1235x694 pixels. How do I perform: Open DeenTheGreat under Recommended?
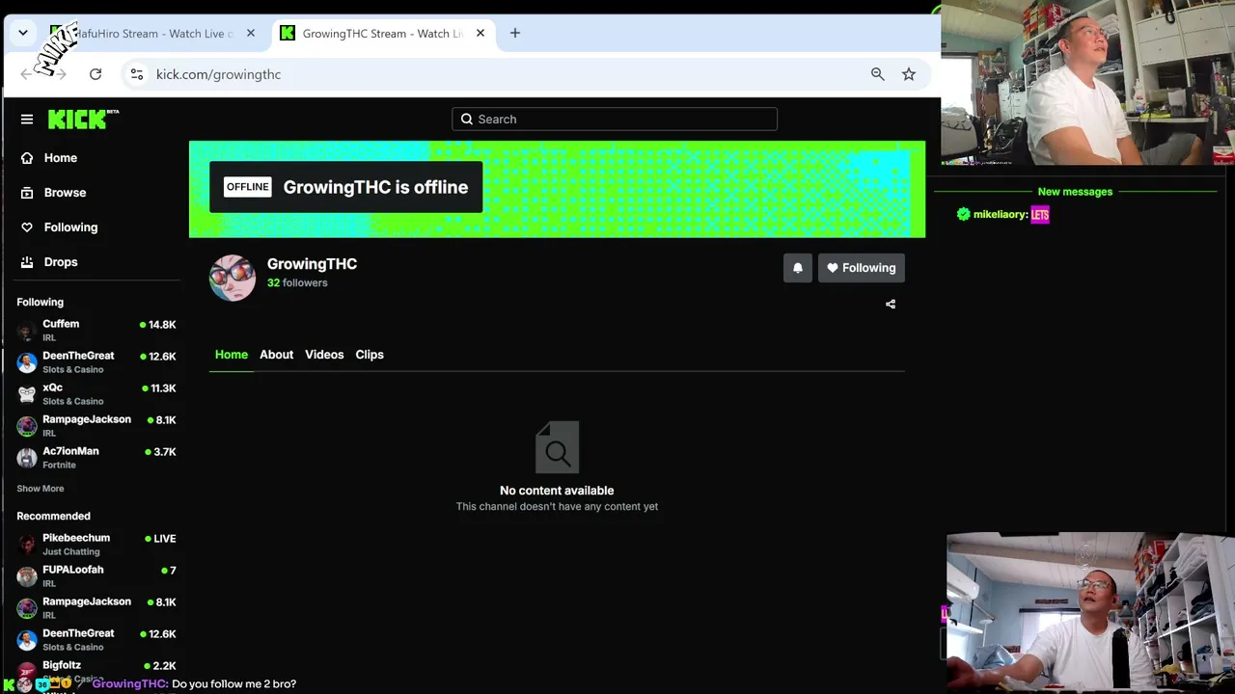tap(96, 639)
